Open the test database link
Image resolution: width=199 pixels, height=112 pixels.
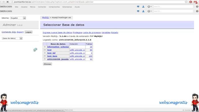(x=49, y=50)
